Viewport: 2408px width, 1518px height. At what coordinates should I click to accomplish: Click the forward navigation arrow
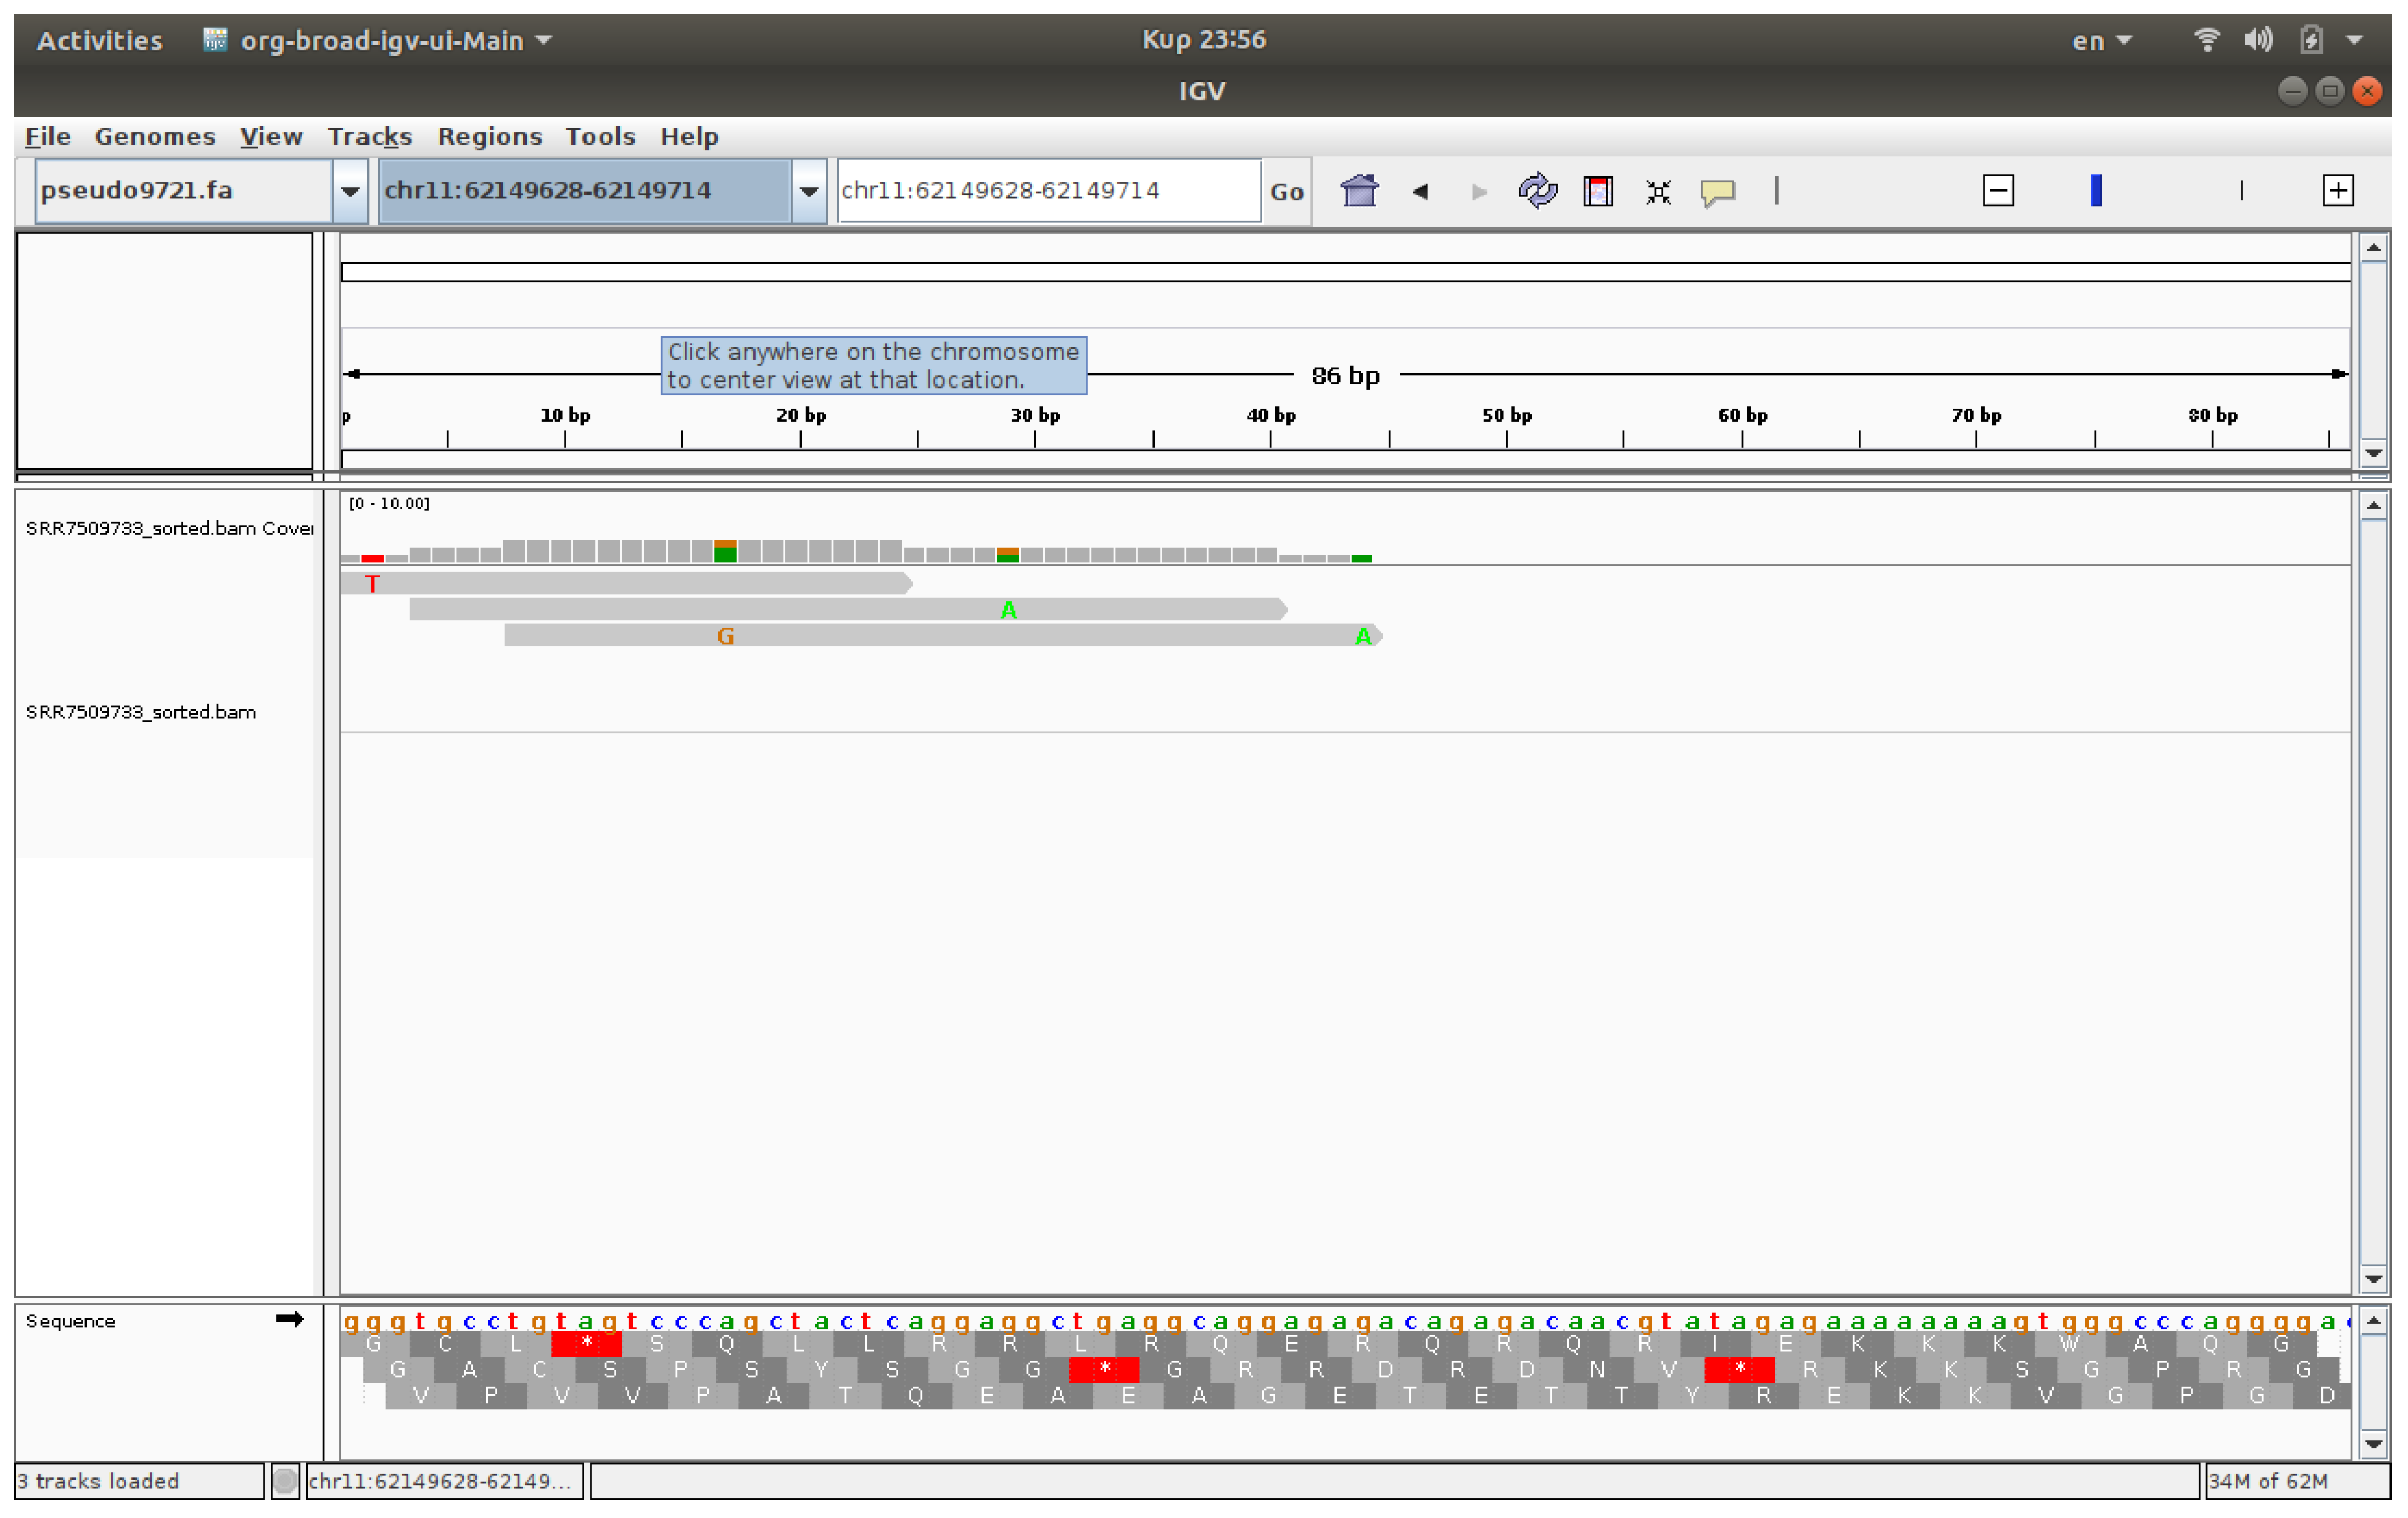(1478, 192)
